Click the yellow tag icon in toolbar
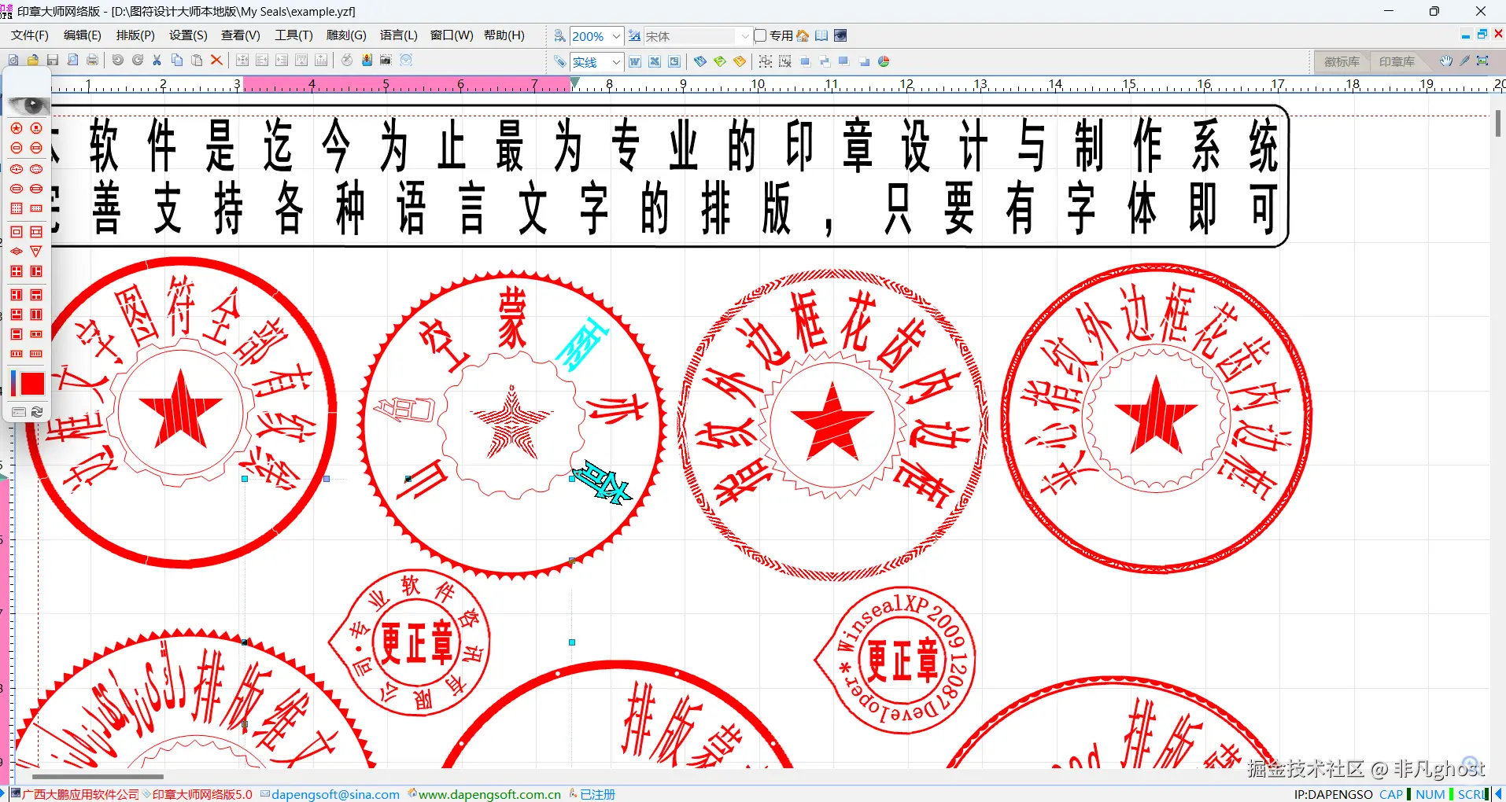 pyautogui.click(x=740, y=61)
